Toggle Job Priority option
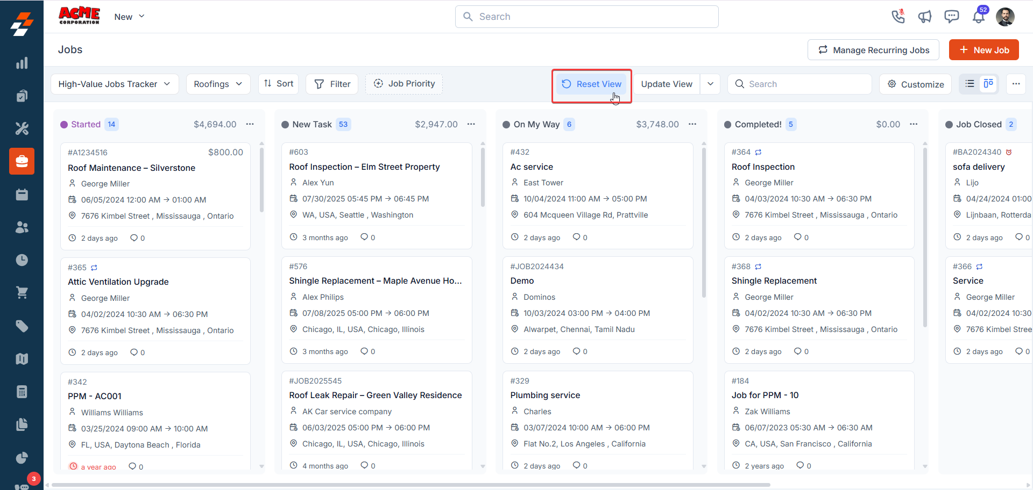Viewport: 1033px width, 490px height. pyautogui.click(x=404, y=84)
